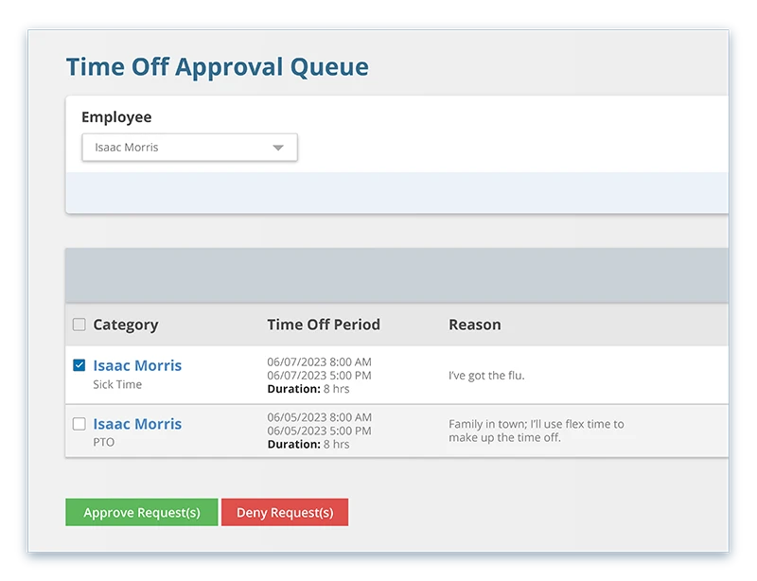Image resolution: width=757 pixels, height=581 pixels.
Task: Click the Employee field label
Action: click(116, 117)
